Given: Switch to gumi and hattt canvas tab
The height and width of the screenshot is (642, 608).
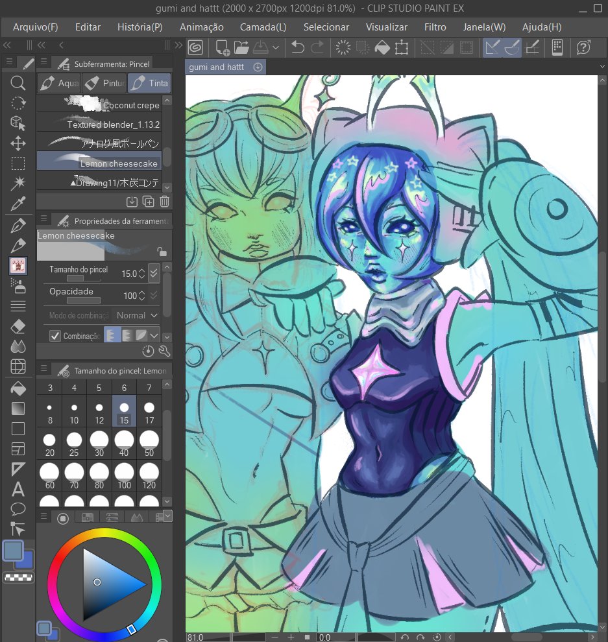Looking at the screenshot, I should [x=225, y=67].
